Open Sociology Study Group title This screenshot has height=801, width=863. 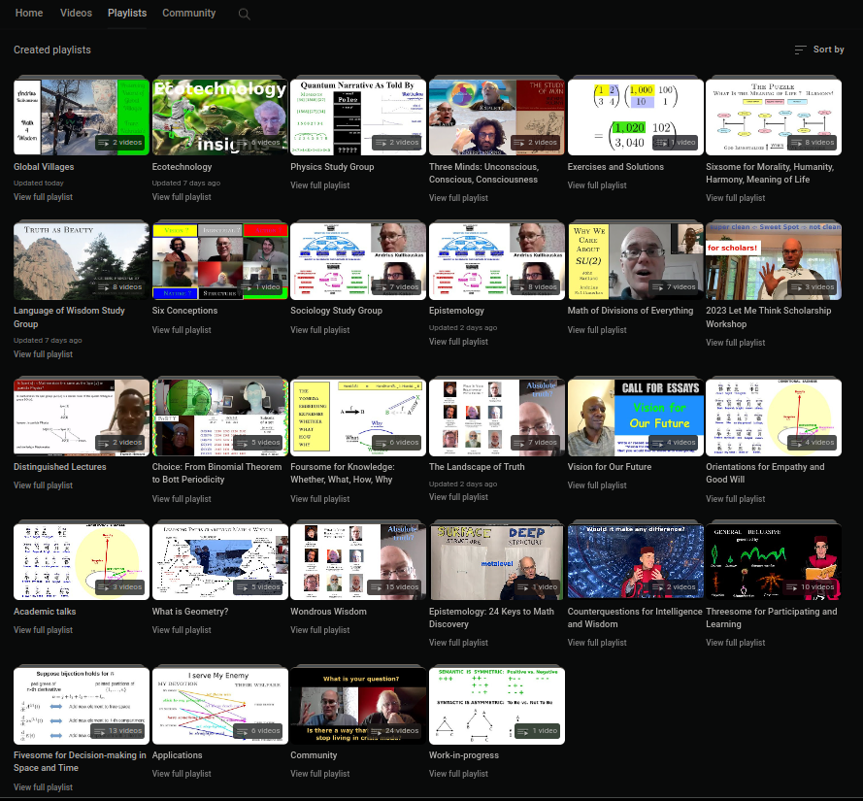click(336, 311)
